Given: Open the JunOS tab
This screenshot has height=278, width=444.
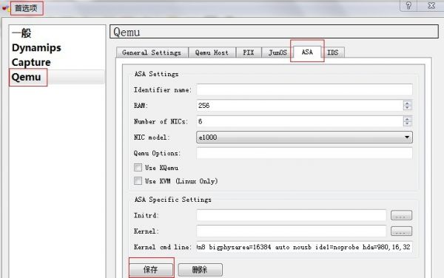Looking at the screenshot, I should tap(277, 52).
